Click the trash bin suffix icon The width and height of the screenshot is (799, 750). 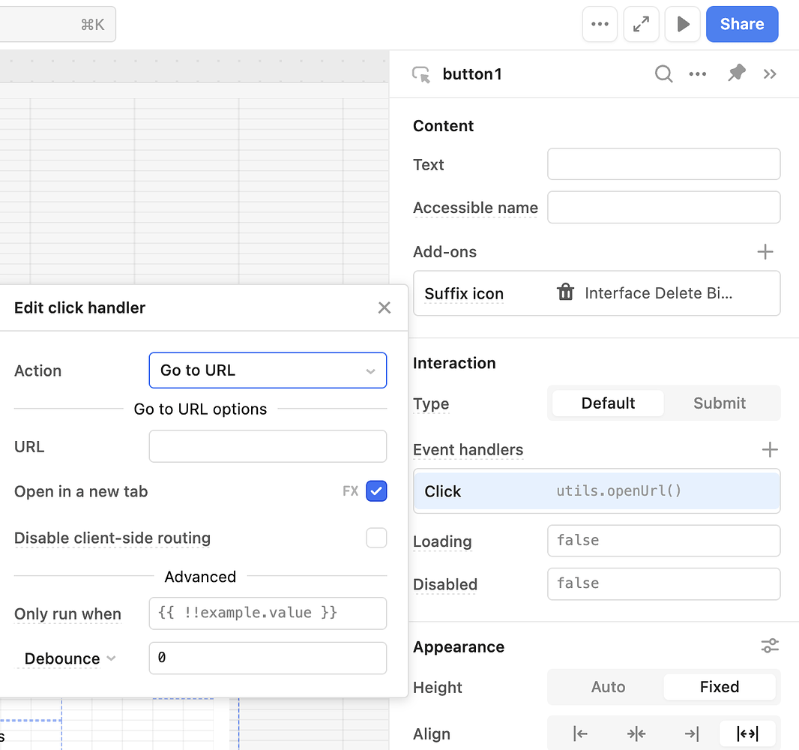pos(565,292)
